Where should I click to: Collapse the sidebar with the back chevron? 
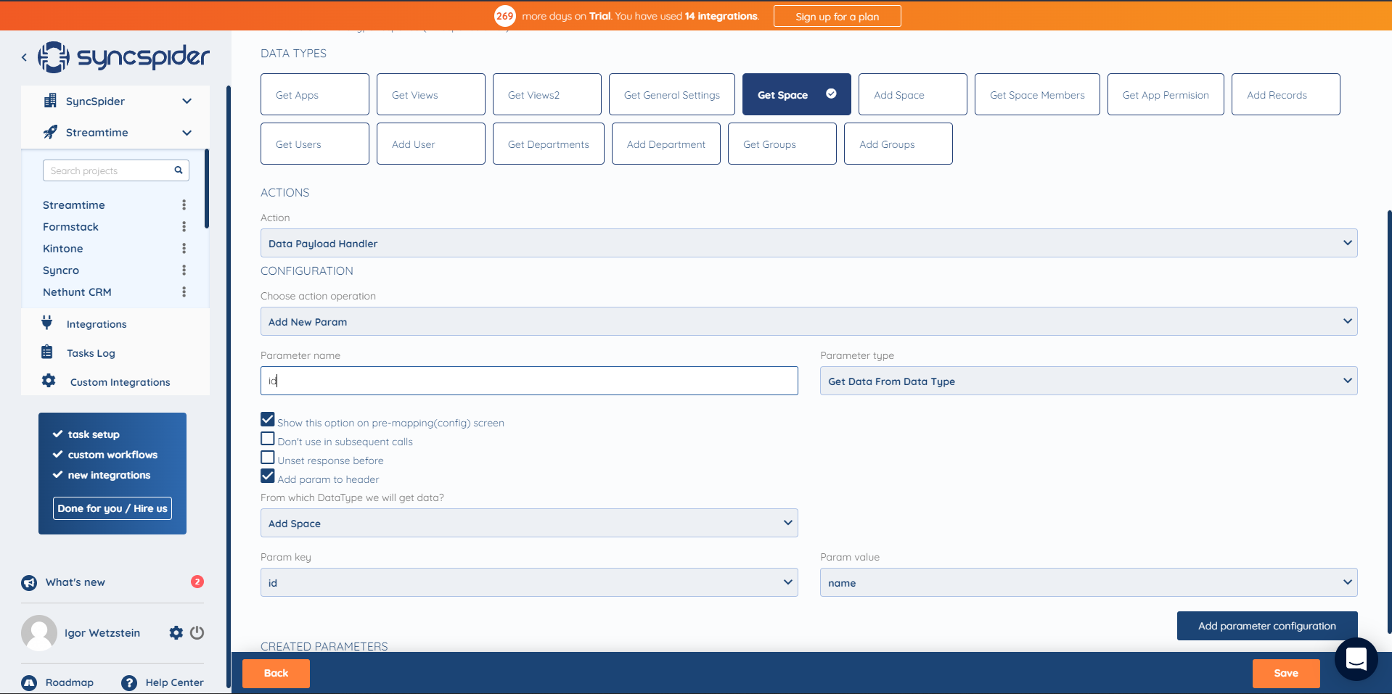coord(24,57)
